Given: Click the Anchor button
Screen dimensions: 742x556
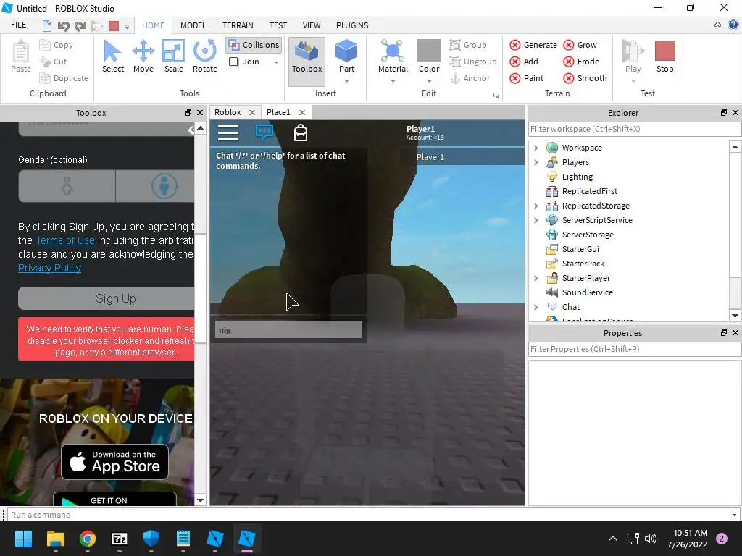Looking at the screenshot, I should (470, 78).
